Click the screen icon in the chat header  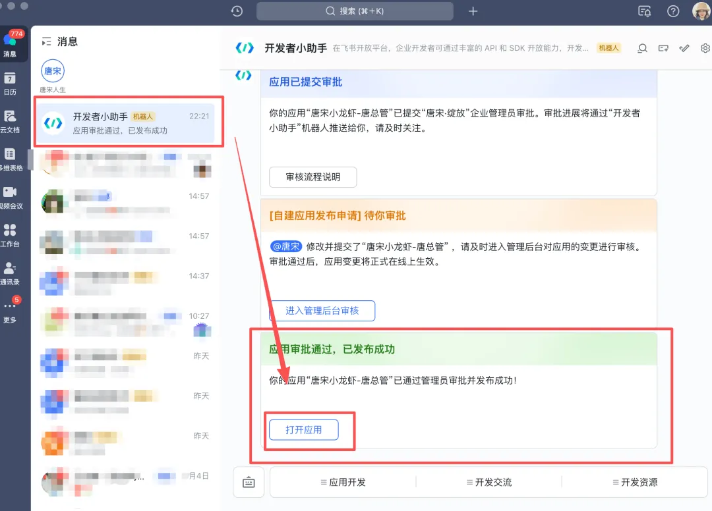click(663, 48)
